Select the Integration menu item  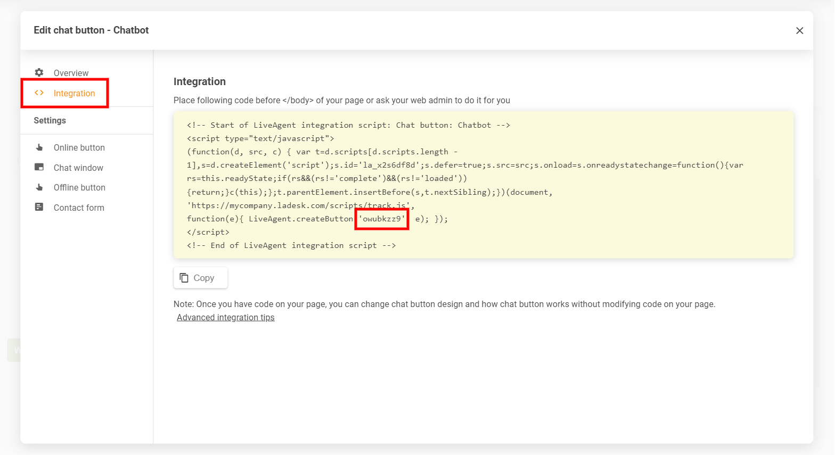[74, 94]
